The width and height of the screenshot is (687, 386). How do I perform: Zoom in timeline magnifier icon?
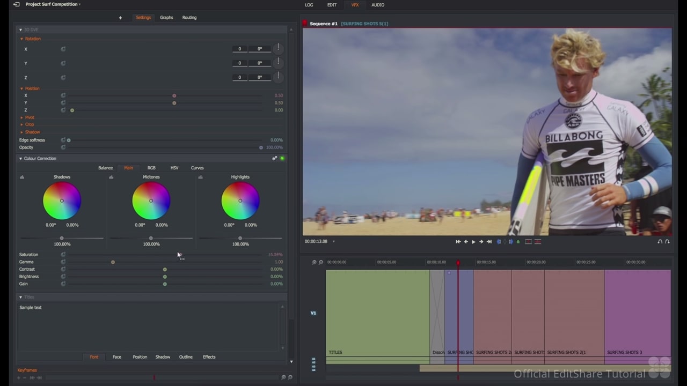(x=315, y=262)
